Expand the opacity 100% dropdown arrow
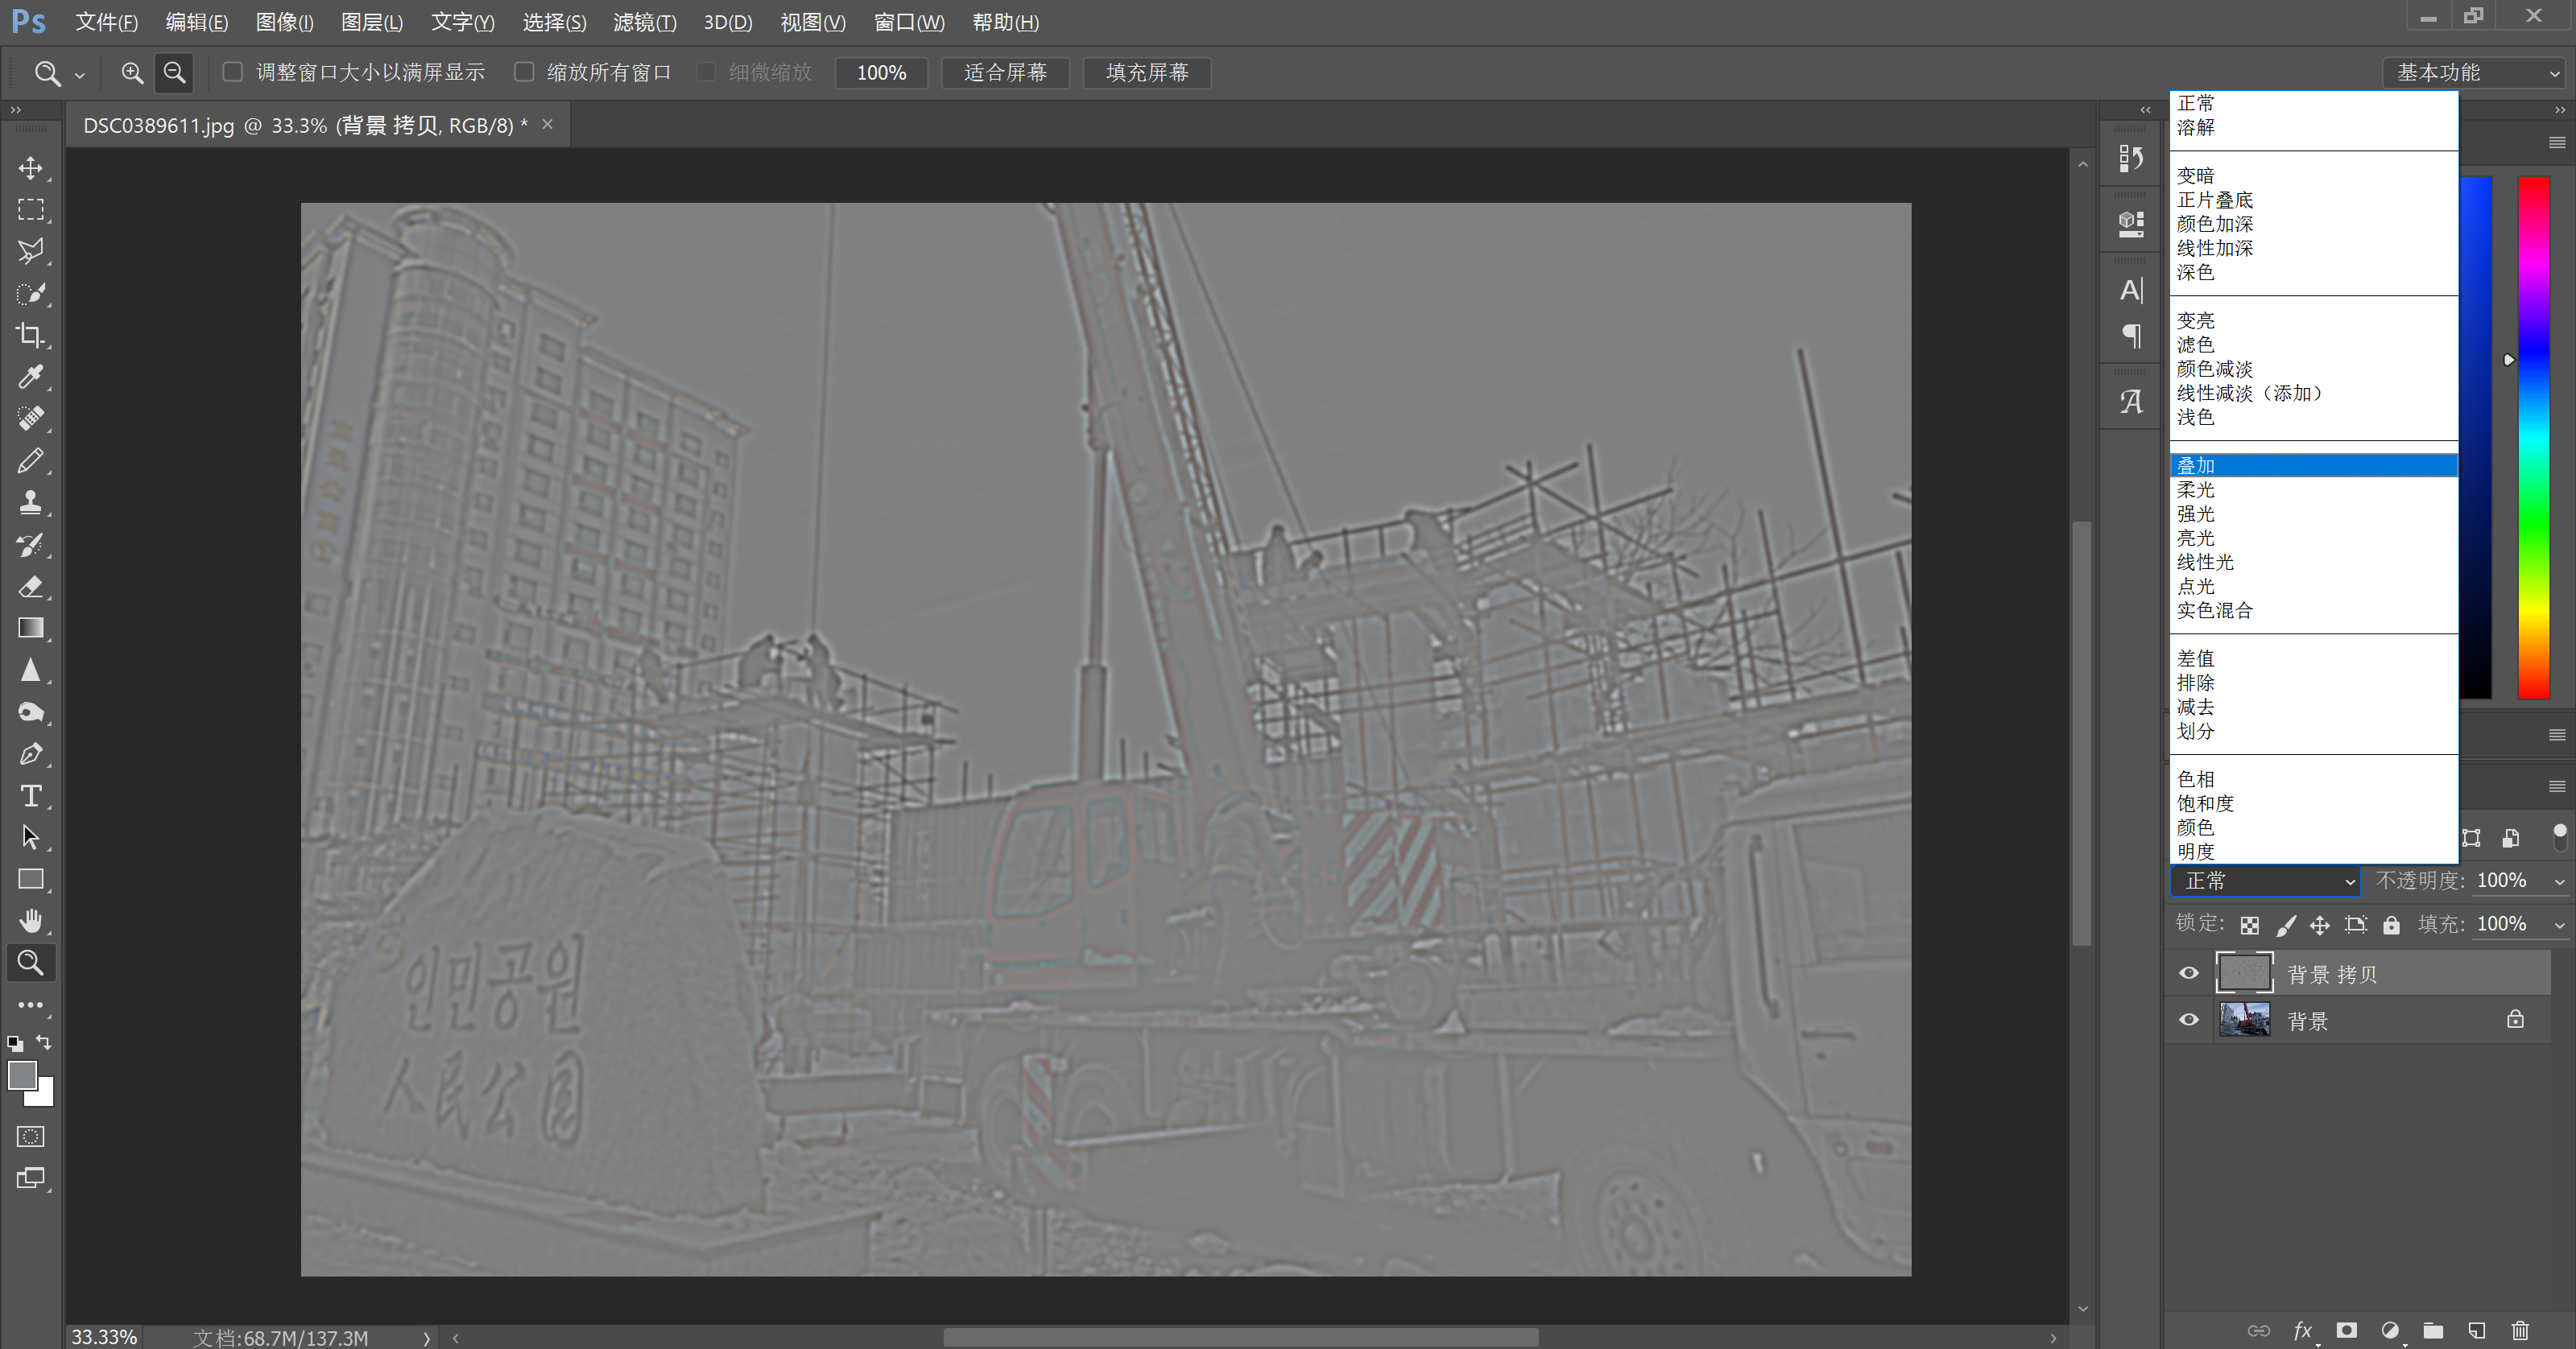Viewport: 2576px width, 1349px height. click(2559, 881)
